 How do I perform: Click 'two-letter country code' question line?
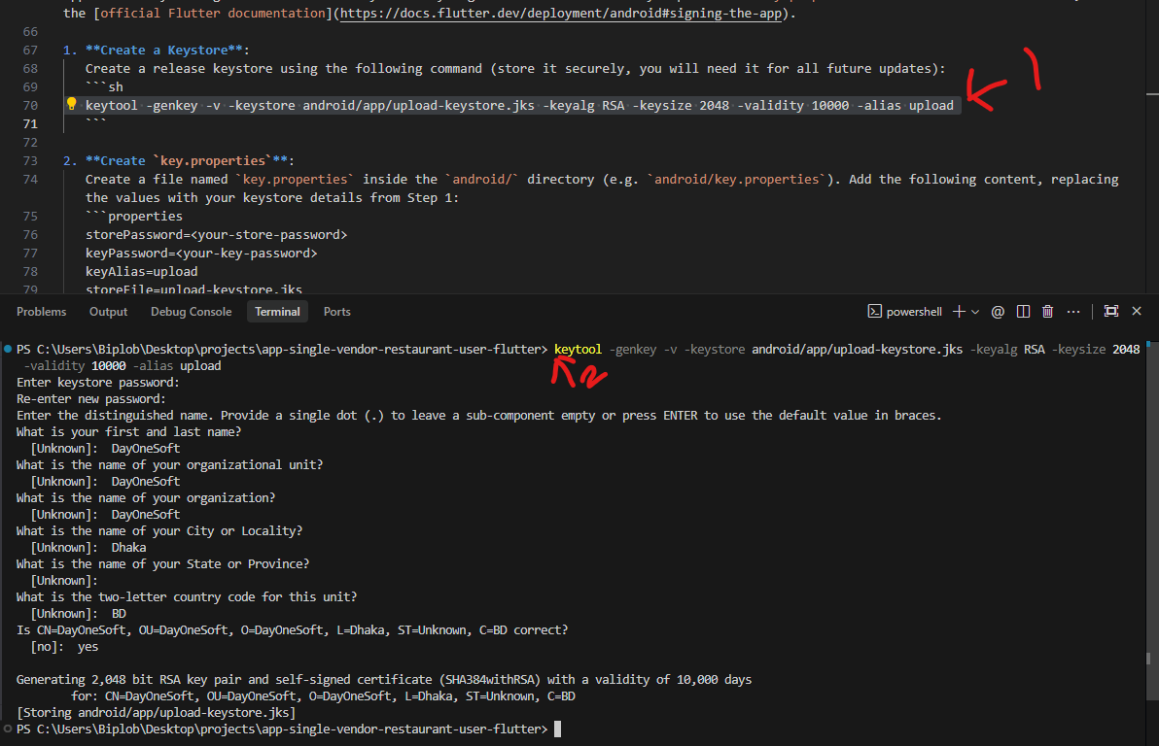[187, 597]
